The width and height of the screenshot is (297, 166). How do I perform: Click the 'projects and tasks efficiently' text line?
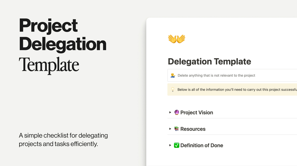pyautogui.click(x=58, y=144)
